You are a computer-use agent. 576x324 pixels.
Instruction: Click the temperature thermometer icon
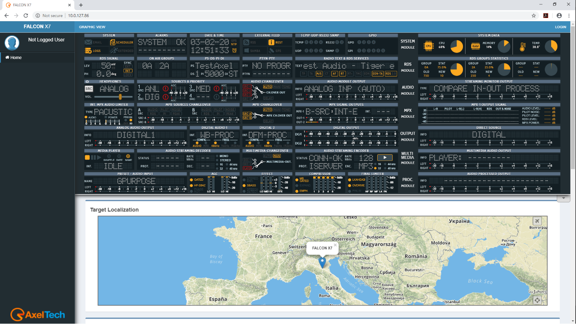point(522,46)
